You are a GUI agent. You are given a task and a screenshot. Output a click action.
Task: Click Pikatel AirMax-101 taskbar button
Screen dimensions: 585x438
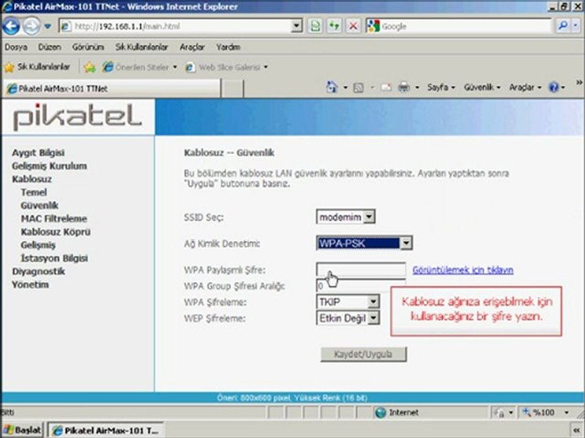[105, 431]
